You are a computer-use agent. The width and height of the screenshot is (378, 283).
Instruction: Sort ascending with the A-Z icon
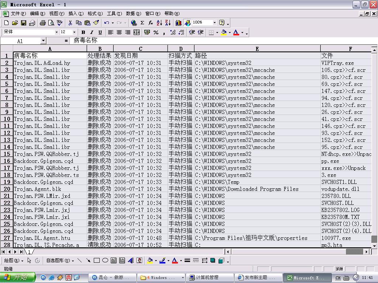pyautogui.click(x=159, y=23)
